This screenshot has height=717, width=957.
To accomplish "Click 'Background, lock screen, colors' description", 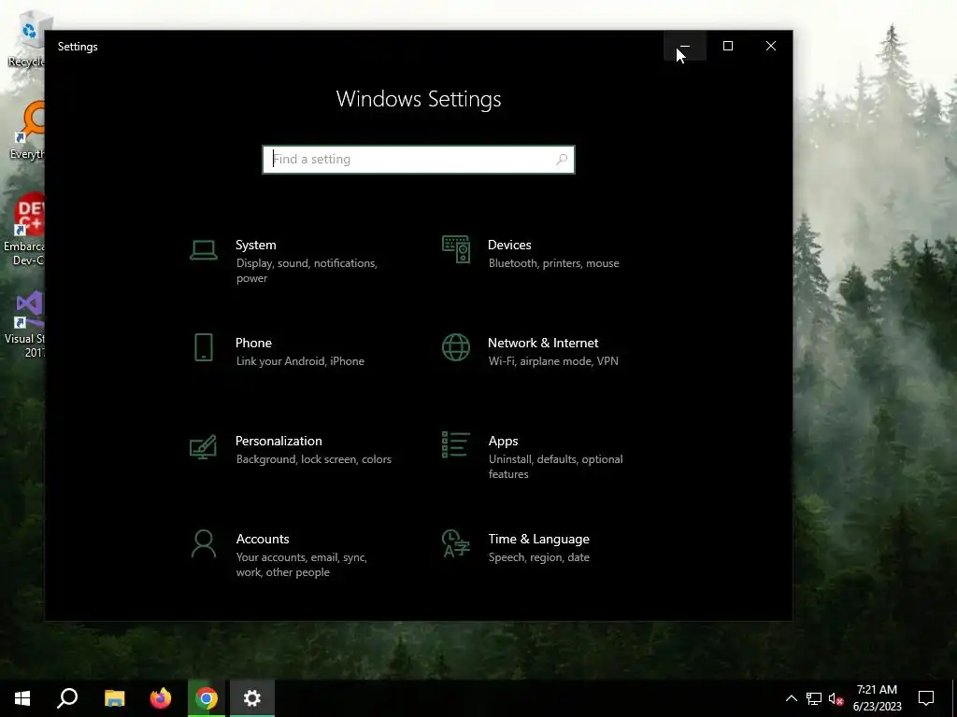I will tap(314, 459).
